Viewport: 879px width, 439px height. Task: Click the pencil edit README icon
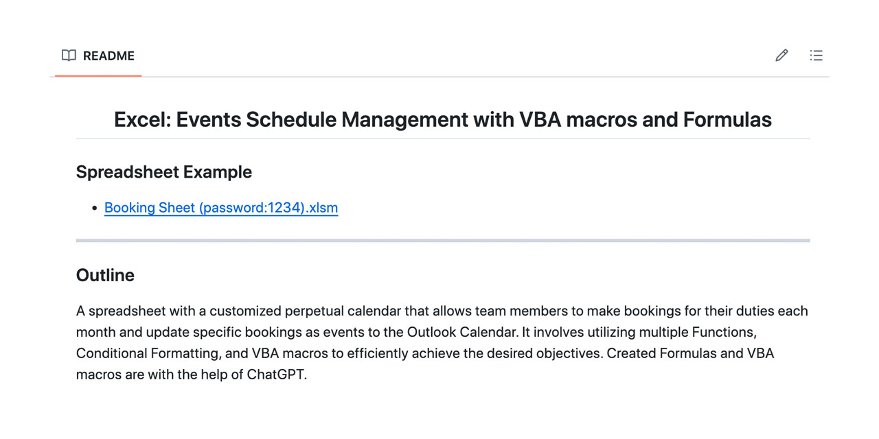781,56
